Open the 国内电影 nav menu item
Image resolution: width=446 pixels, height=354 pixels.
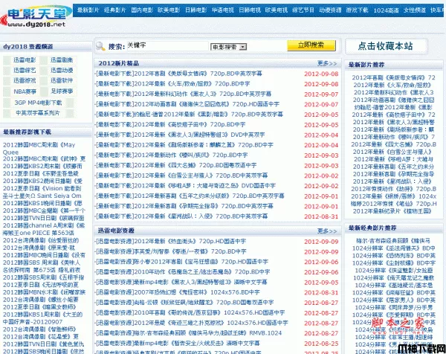coord(142,10)
